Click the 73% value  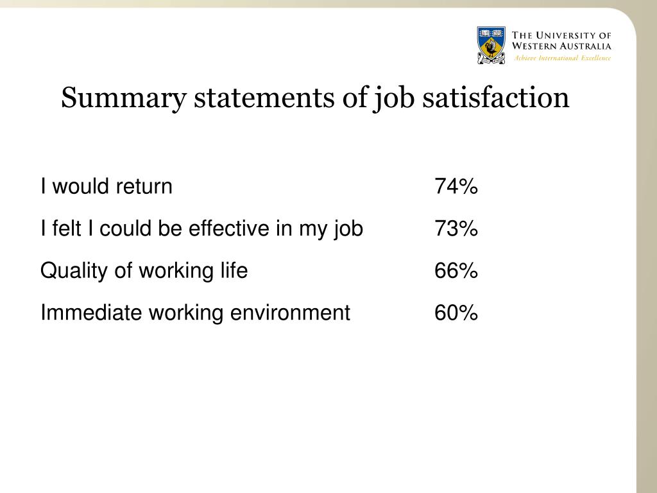[x=456, y=229]
